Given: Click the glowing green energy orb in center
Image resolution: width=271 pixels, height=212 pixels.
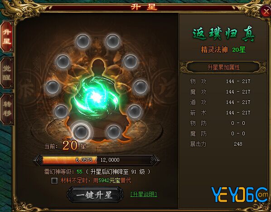Looking at the screenshot, I should click(96, 97).
